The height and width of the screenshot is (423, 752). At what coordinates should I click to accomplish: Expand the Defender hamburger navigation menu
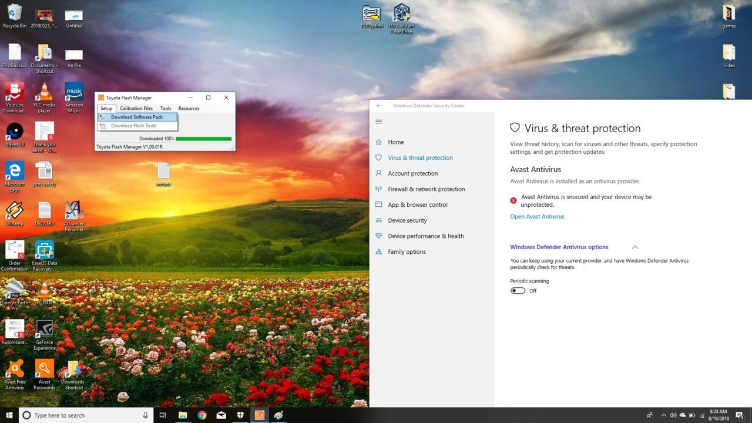click(379, 122)
